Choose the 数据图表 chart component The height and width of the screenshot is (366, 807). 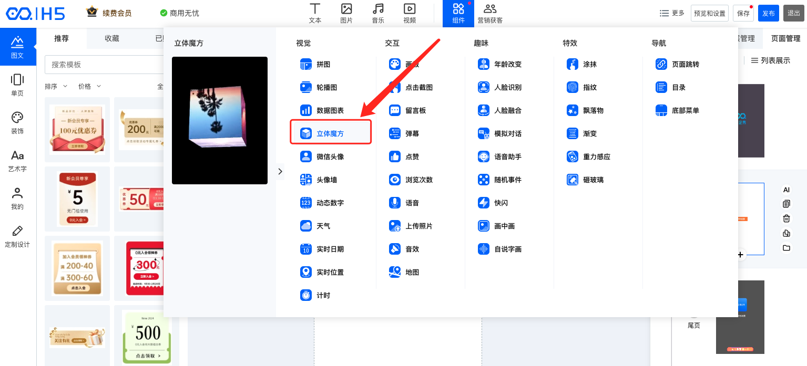coord(330,110)
